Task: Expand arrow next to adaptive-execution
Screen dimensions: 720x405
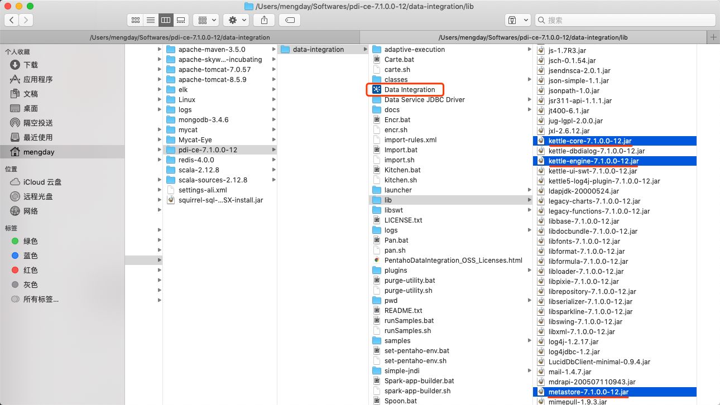Action: pos(529,49)
